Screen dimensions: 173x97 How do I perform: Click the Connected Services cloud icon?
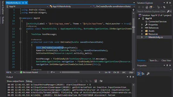146,22
